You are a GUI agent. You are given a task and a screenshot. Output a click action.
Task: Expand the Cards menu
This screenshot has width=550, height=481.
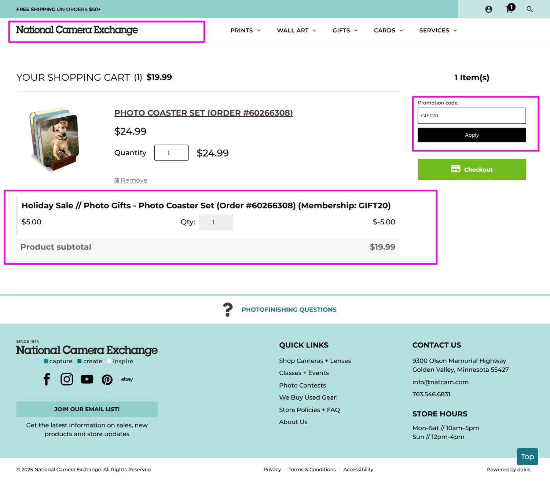tap(388, 30)
